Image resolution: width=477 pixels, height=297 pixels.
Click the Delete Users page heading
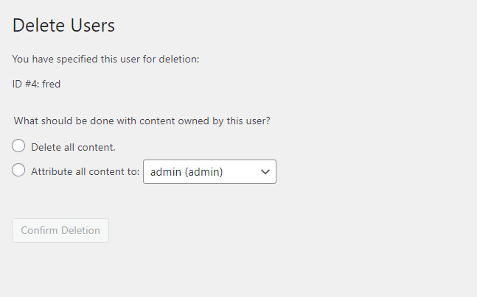pyautogui.click(x=63, y=25)
